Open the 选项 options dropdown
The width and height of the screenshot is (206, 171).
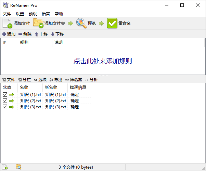[x=40, y=80]
